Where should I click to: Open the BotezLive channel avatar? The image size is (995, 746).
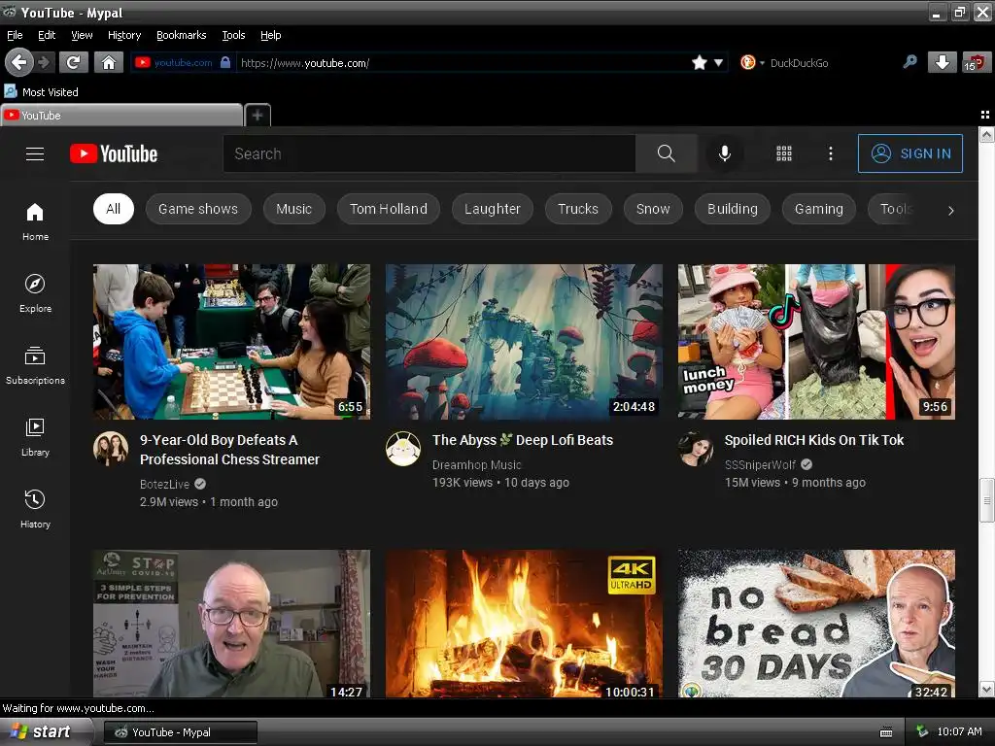pyautogui.click(x=111, y=449)
